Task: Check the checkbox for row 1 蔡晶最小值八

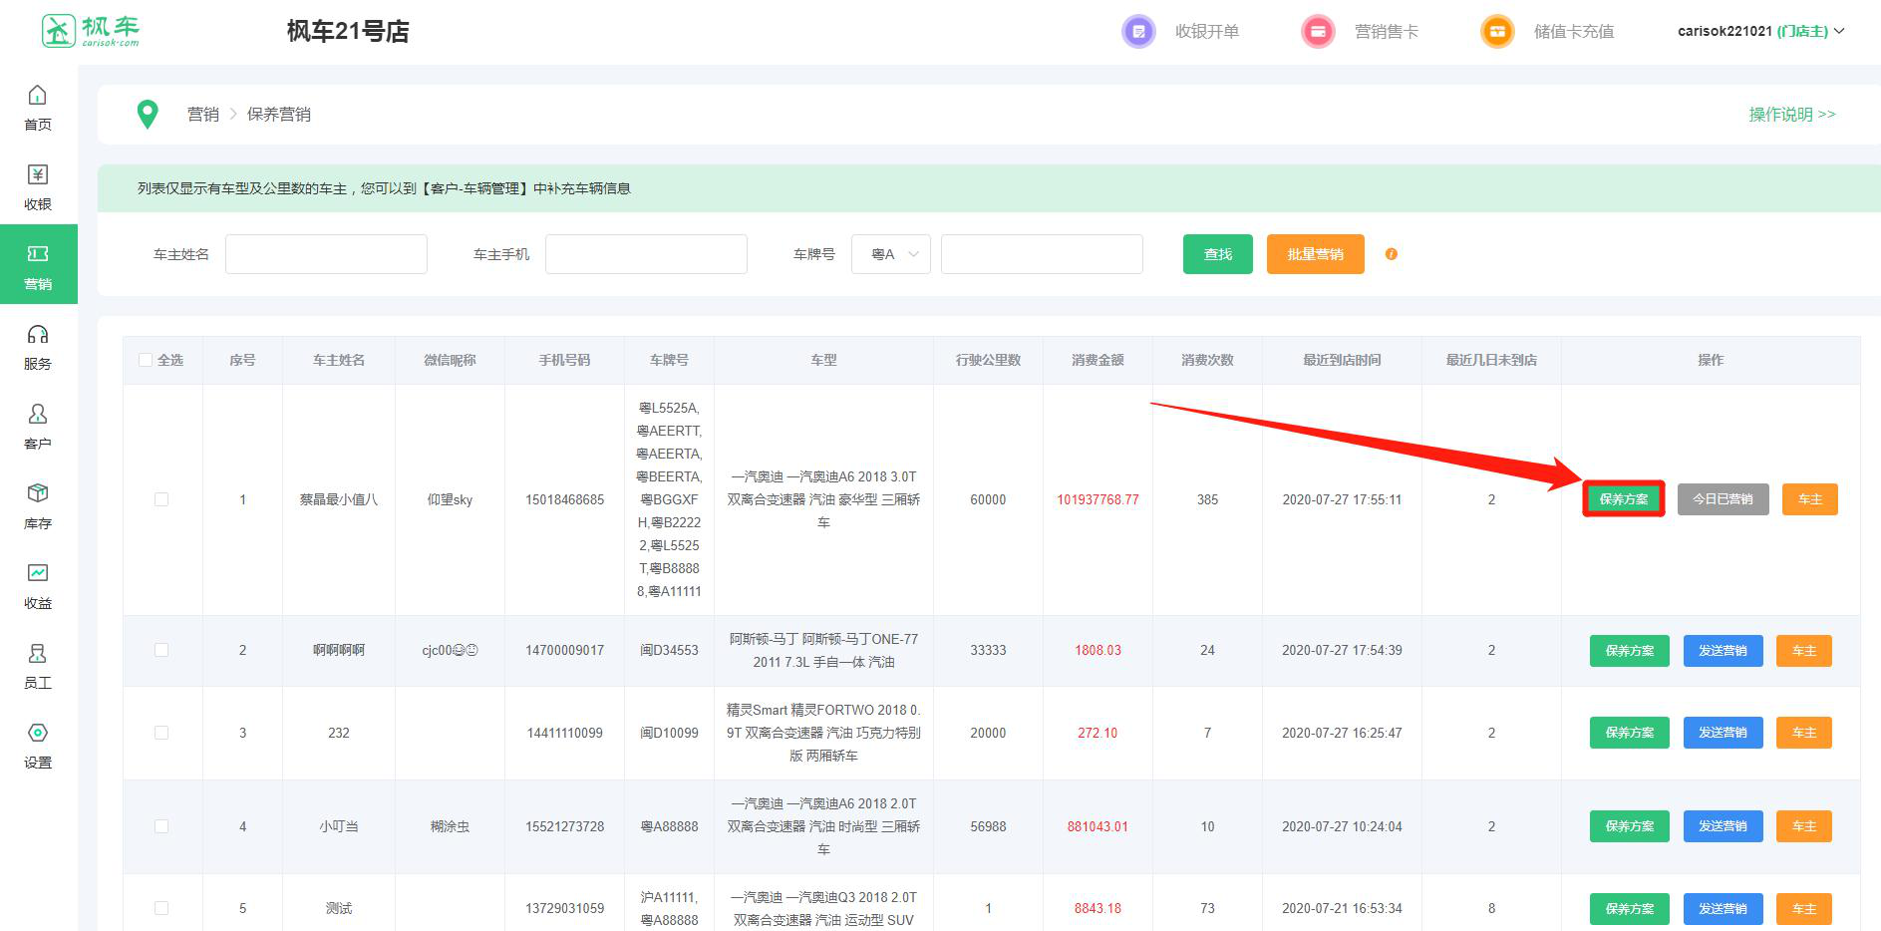Action: 161,499
